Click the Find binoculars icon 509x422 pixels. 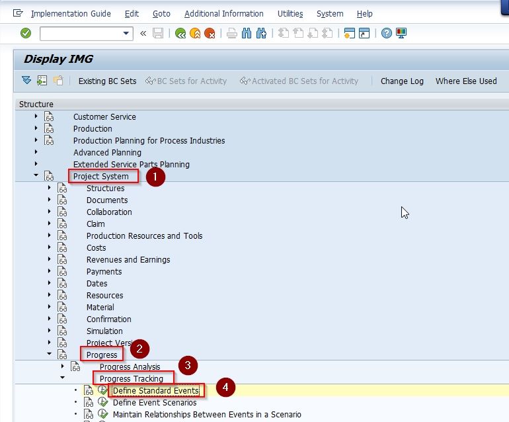click(x=247, y=33)
